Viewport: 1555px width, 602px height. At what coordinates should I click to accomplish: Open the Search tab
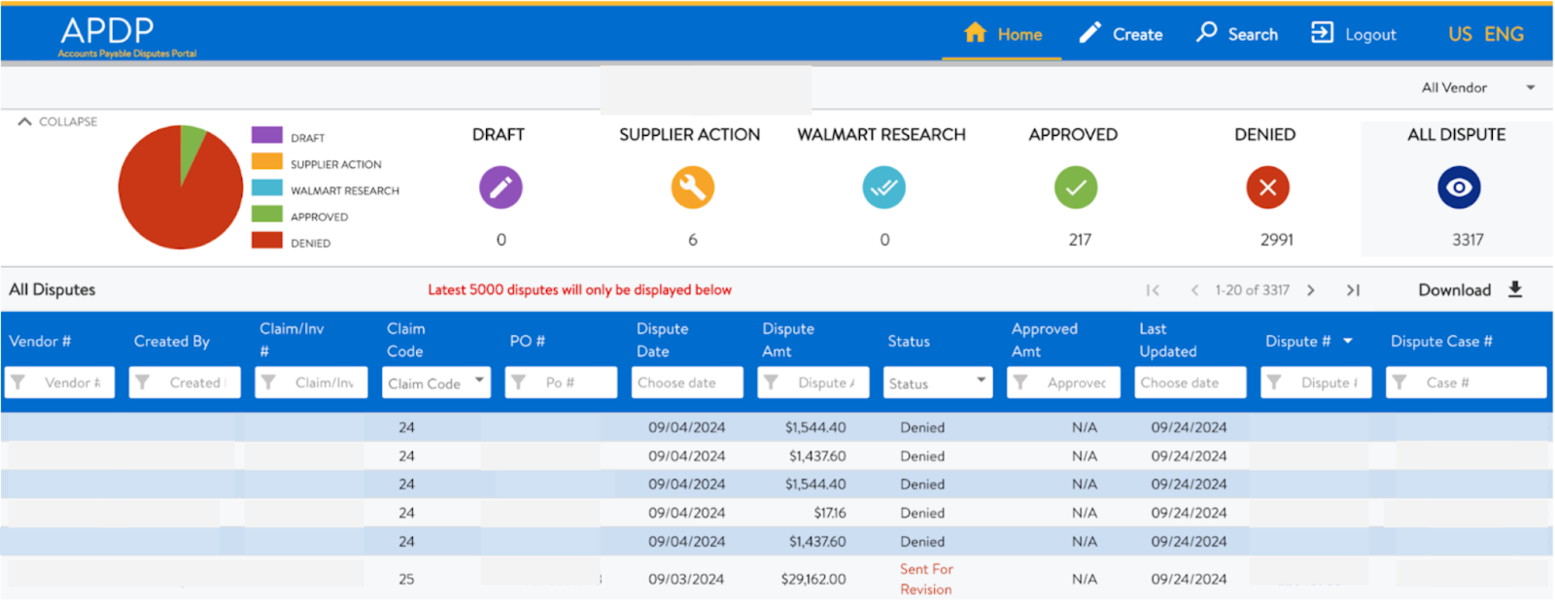[1237, 34]
